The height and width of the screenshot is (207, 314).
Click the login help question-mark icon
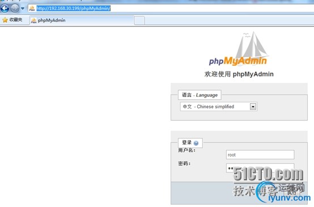click(x=196, y=143)
